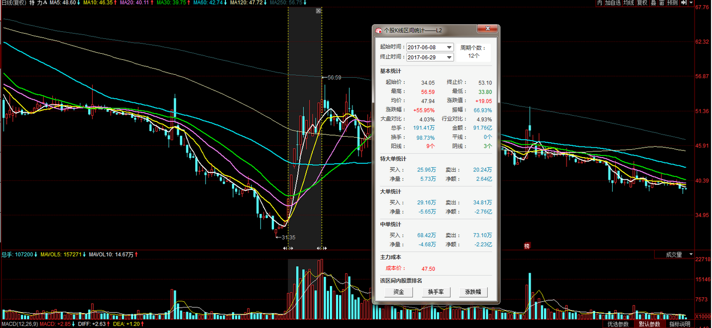Open the 终止时间 end date dropdown
The image size is (712, 328).
[x=449, y=57]
